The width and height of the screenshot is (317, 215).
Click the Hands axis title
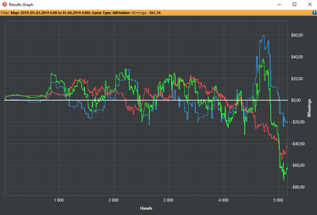click(146, 208)
